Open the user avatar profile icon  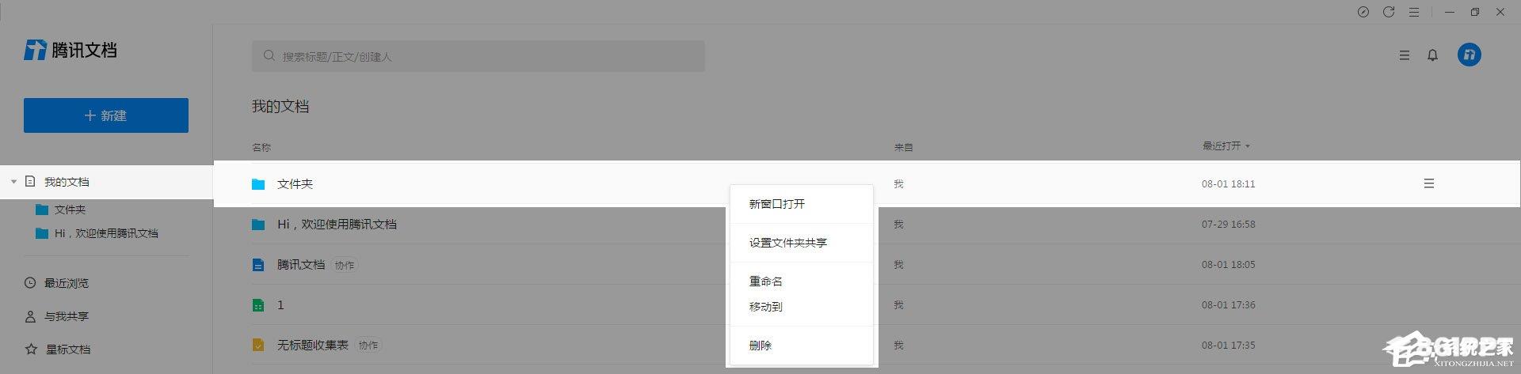tap(1469, 55)
